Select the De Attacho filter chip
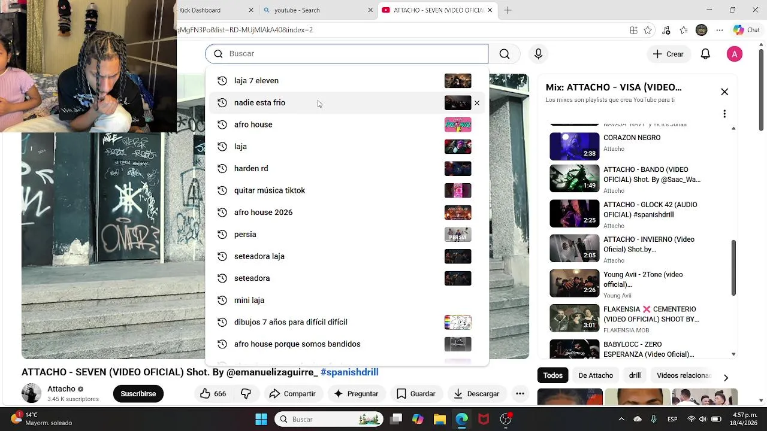This screenshot has height=431, width=767. pyautogui.click(x=596, y=375)
